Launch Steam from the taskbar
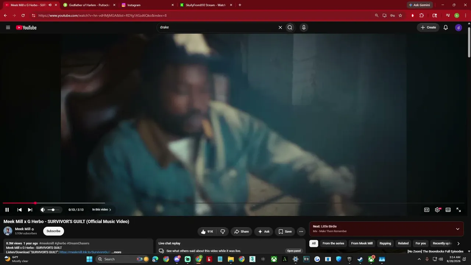Viewport: 471px width, 265px height. (360, 259)
